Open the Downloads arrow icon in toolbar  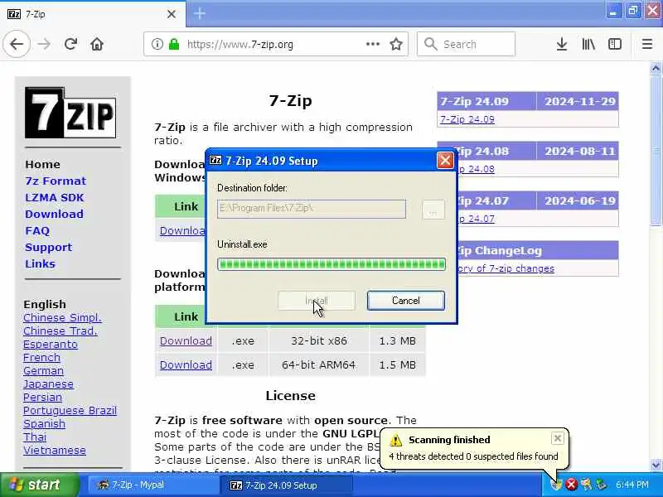click(562, 44)
